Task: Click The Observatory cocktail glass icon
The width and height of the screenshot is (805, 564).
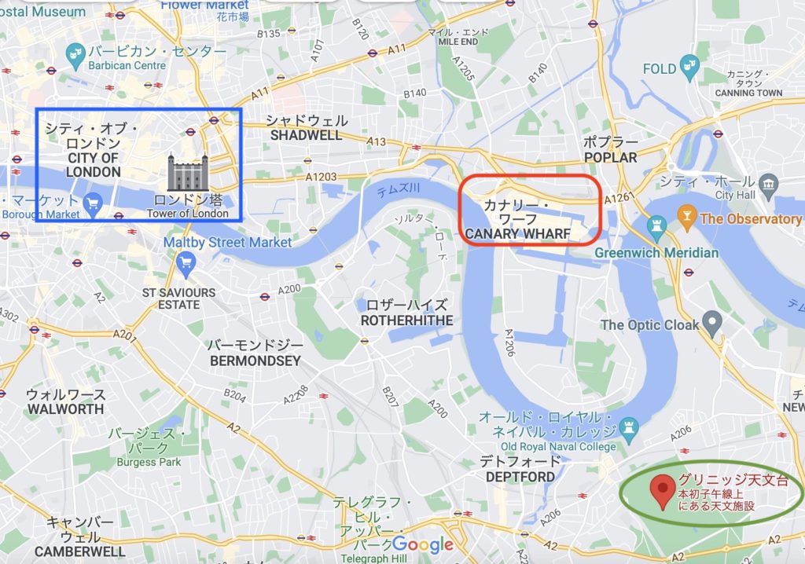Action: click(x=687, y=218)
